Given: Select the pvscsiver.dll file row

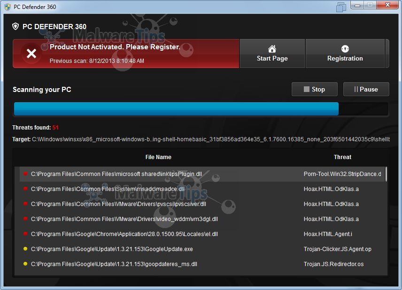Looking at the screenshot, I should [202, 204].
